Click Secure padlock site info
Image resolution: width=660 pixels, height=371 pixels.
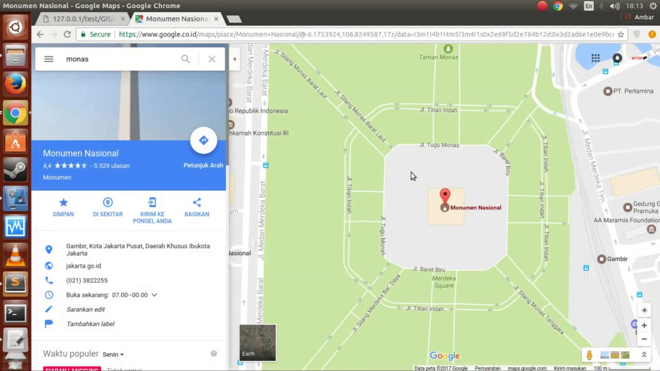tap(95, 34)
